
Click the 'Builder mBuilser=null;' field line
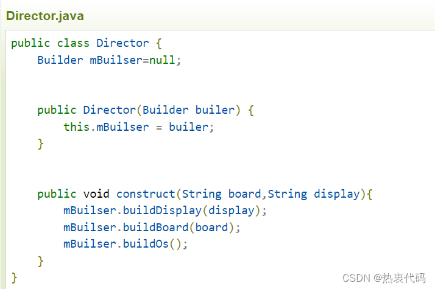(x=109, y=60)
